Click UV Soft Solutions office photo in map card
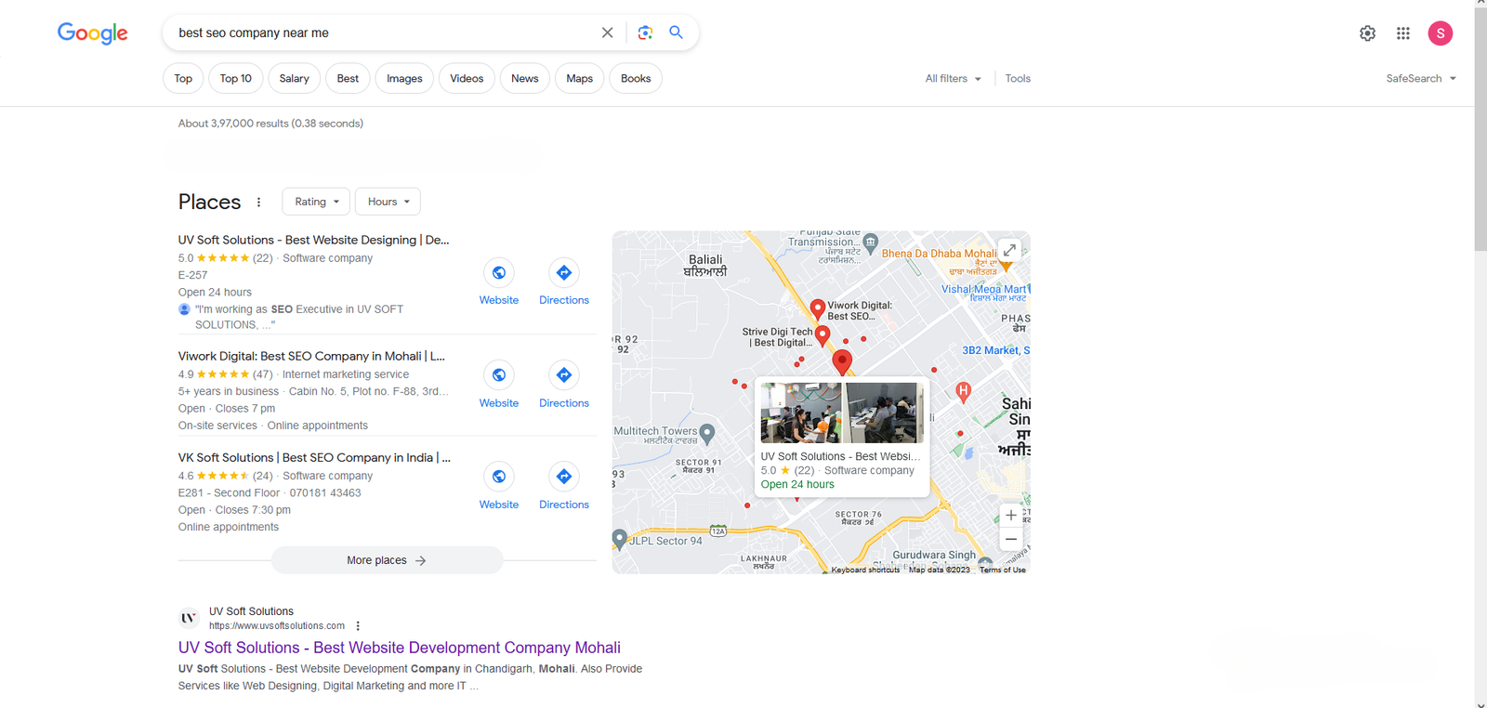Image resolution: width=1487 pixels, height=708 pixels. (842, 413)
